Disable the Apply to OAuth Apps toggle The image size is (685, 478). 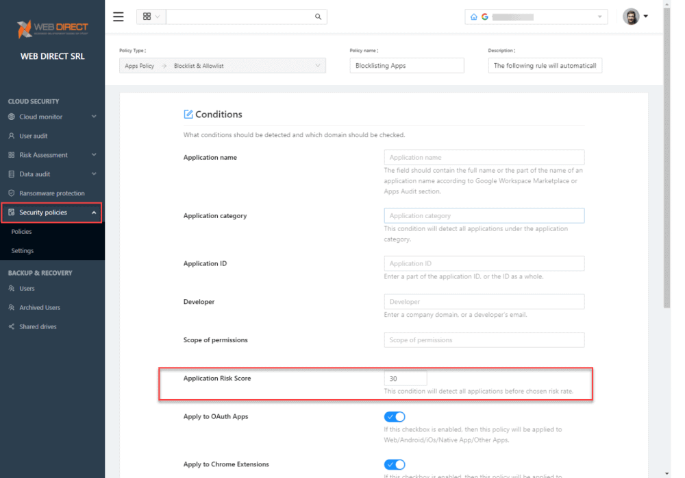point(395,416)
